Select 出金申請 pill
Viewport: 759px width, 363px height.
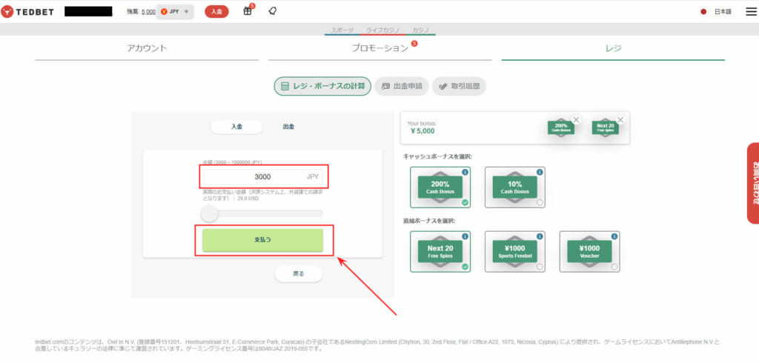[x=402, y=86]
